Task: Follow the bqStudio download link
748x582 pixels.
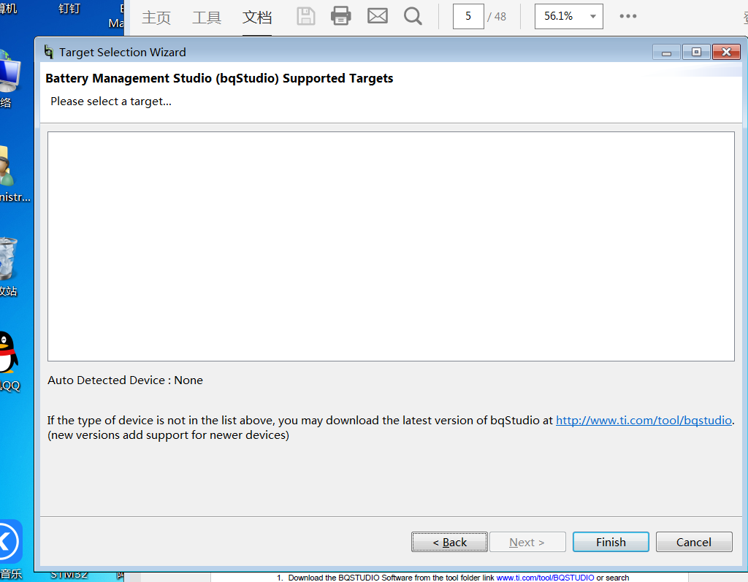Action: pyautogui.click(x=644, y=420)
